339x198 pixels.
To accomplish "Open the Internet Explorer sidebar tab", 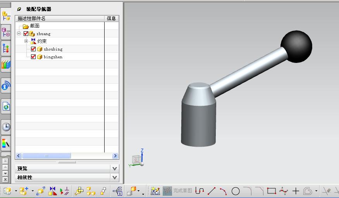I will pyautogui.click(x=6, y=106).
